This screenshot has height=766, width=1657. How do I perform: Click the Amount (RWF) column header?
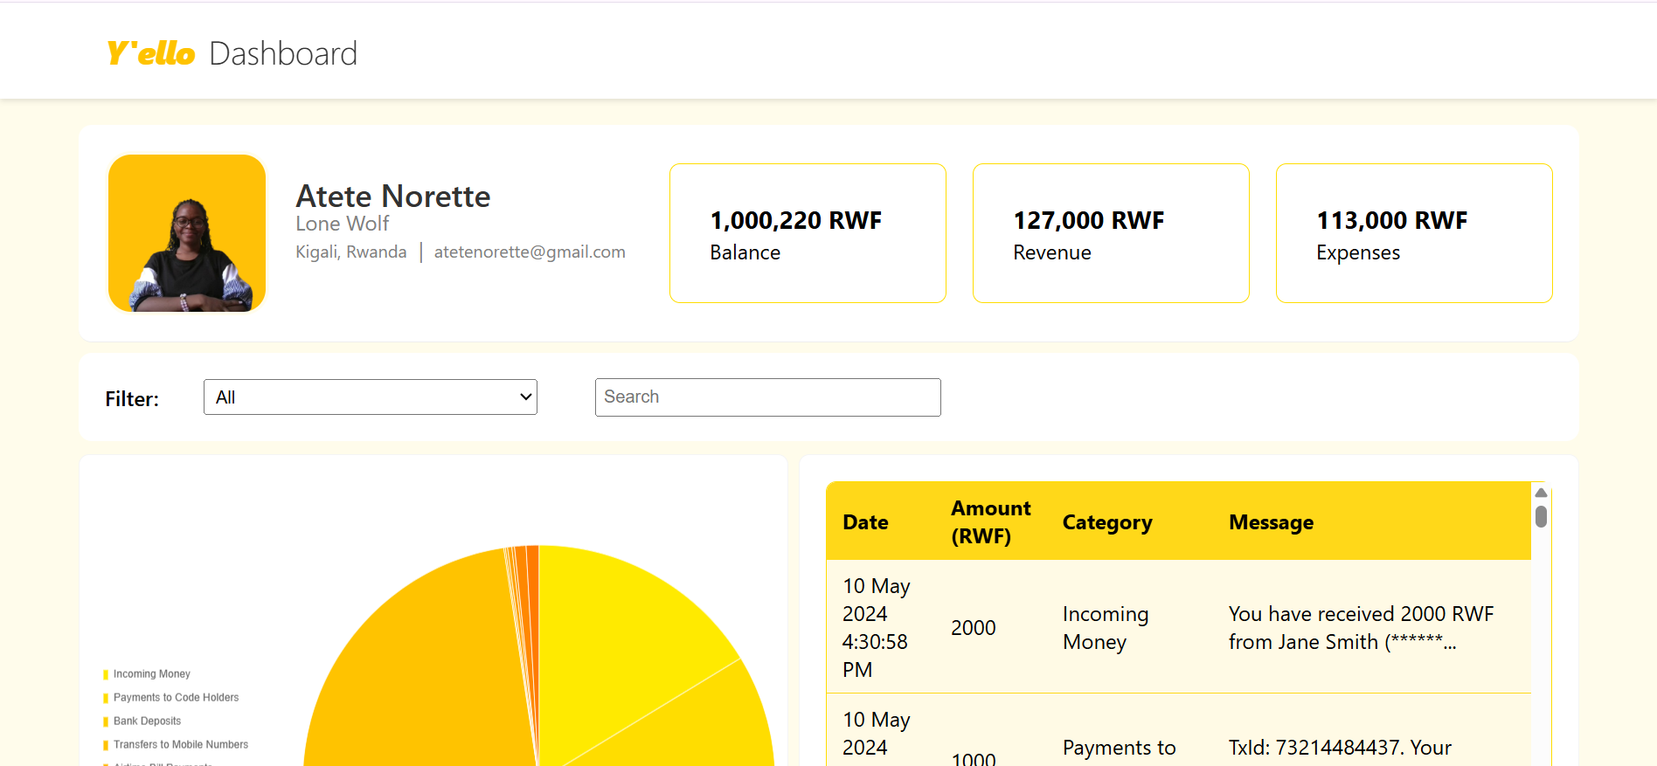pos(990,522)
